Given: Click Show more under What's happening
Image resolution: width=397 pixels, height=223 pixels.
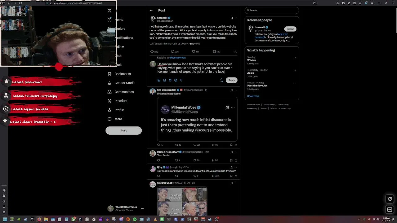Looking at the screenshot, I should pyautogui.click(x=253, y=96).
